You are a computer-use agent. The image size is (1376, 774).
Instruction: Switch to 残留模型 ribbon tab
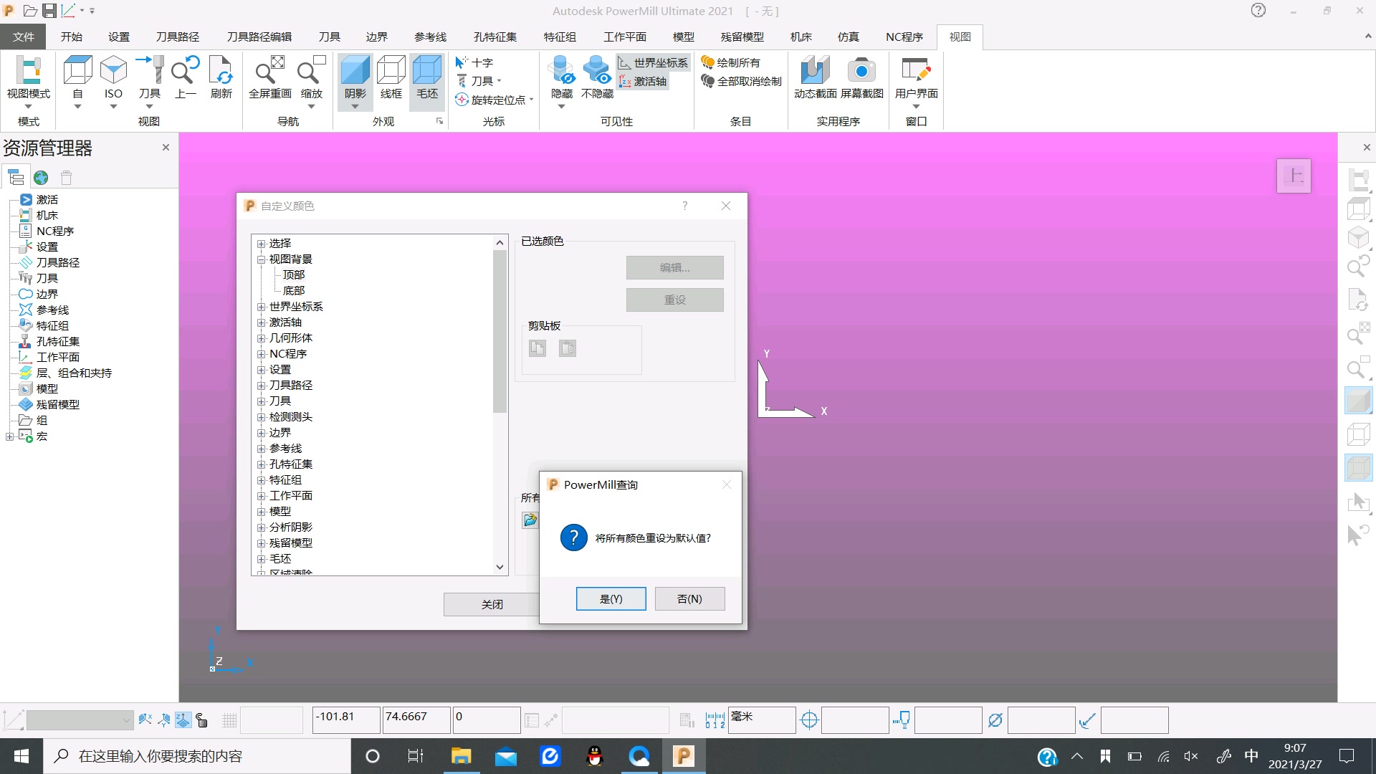(x=742, y=37)
